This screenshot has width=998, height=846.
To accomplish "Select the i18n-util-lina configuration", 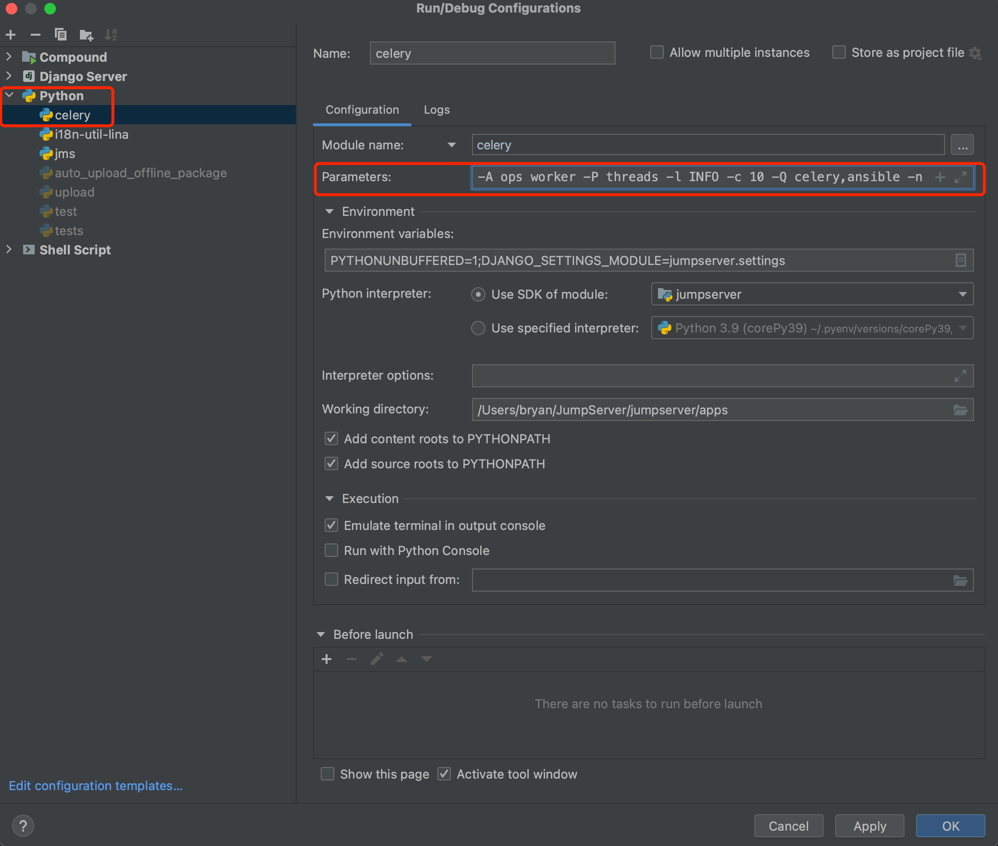I will tap(92, 134).
